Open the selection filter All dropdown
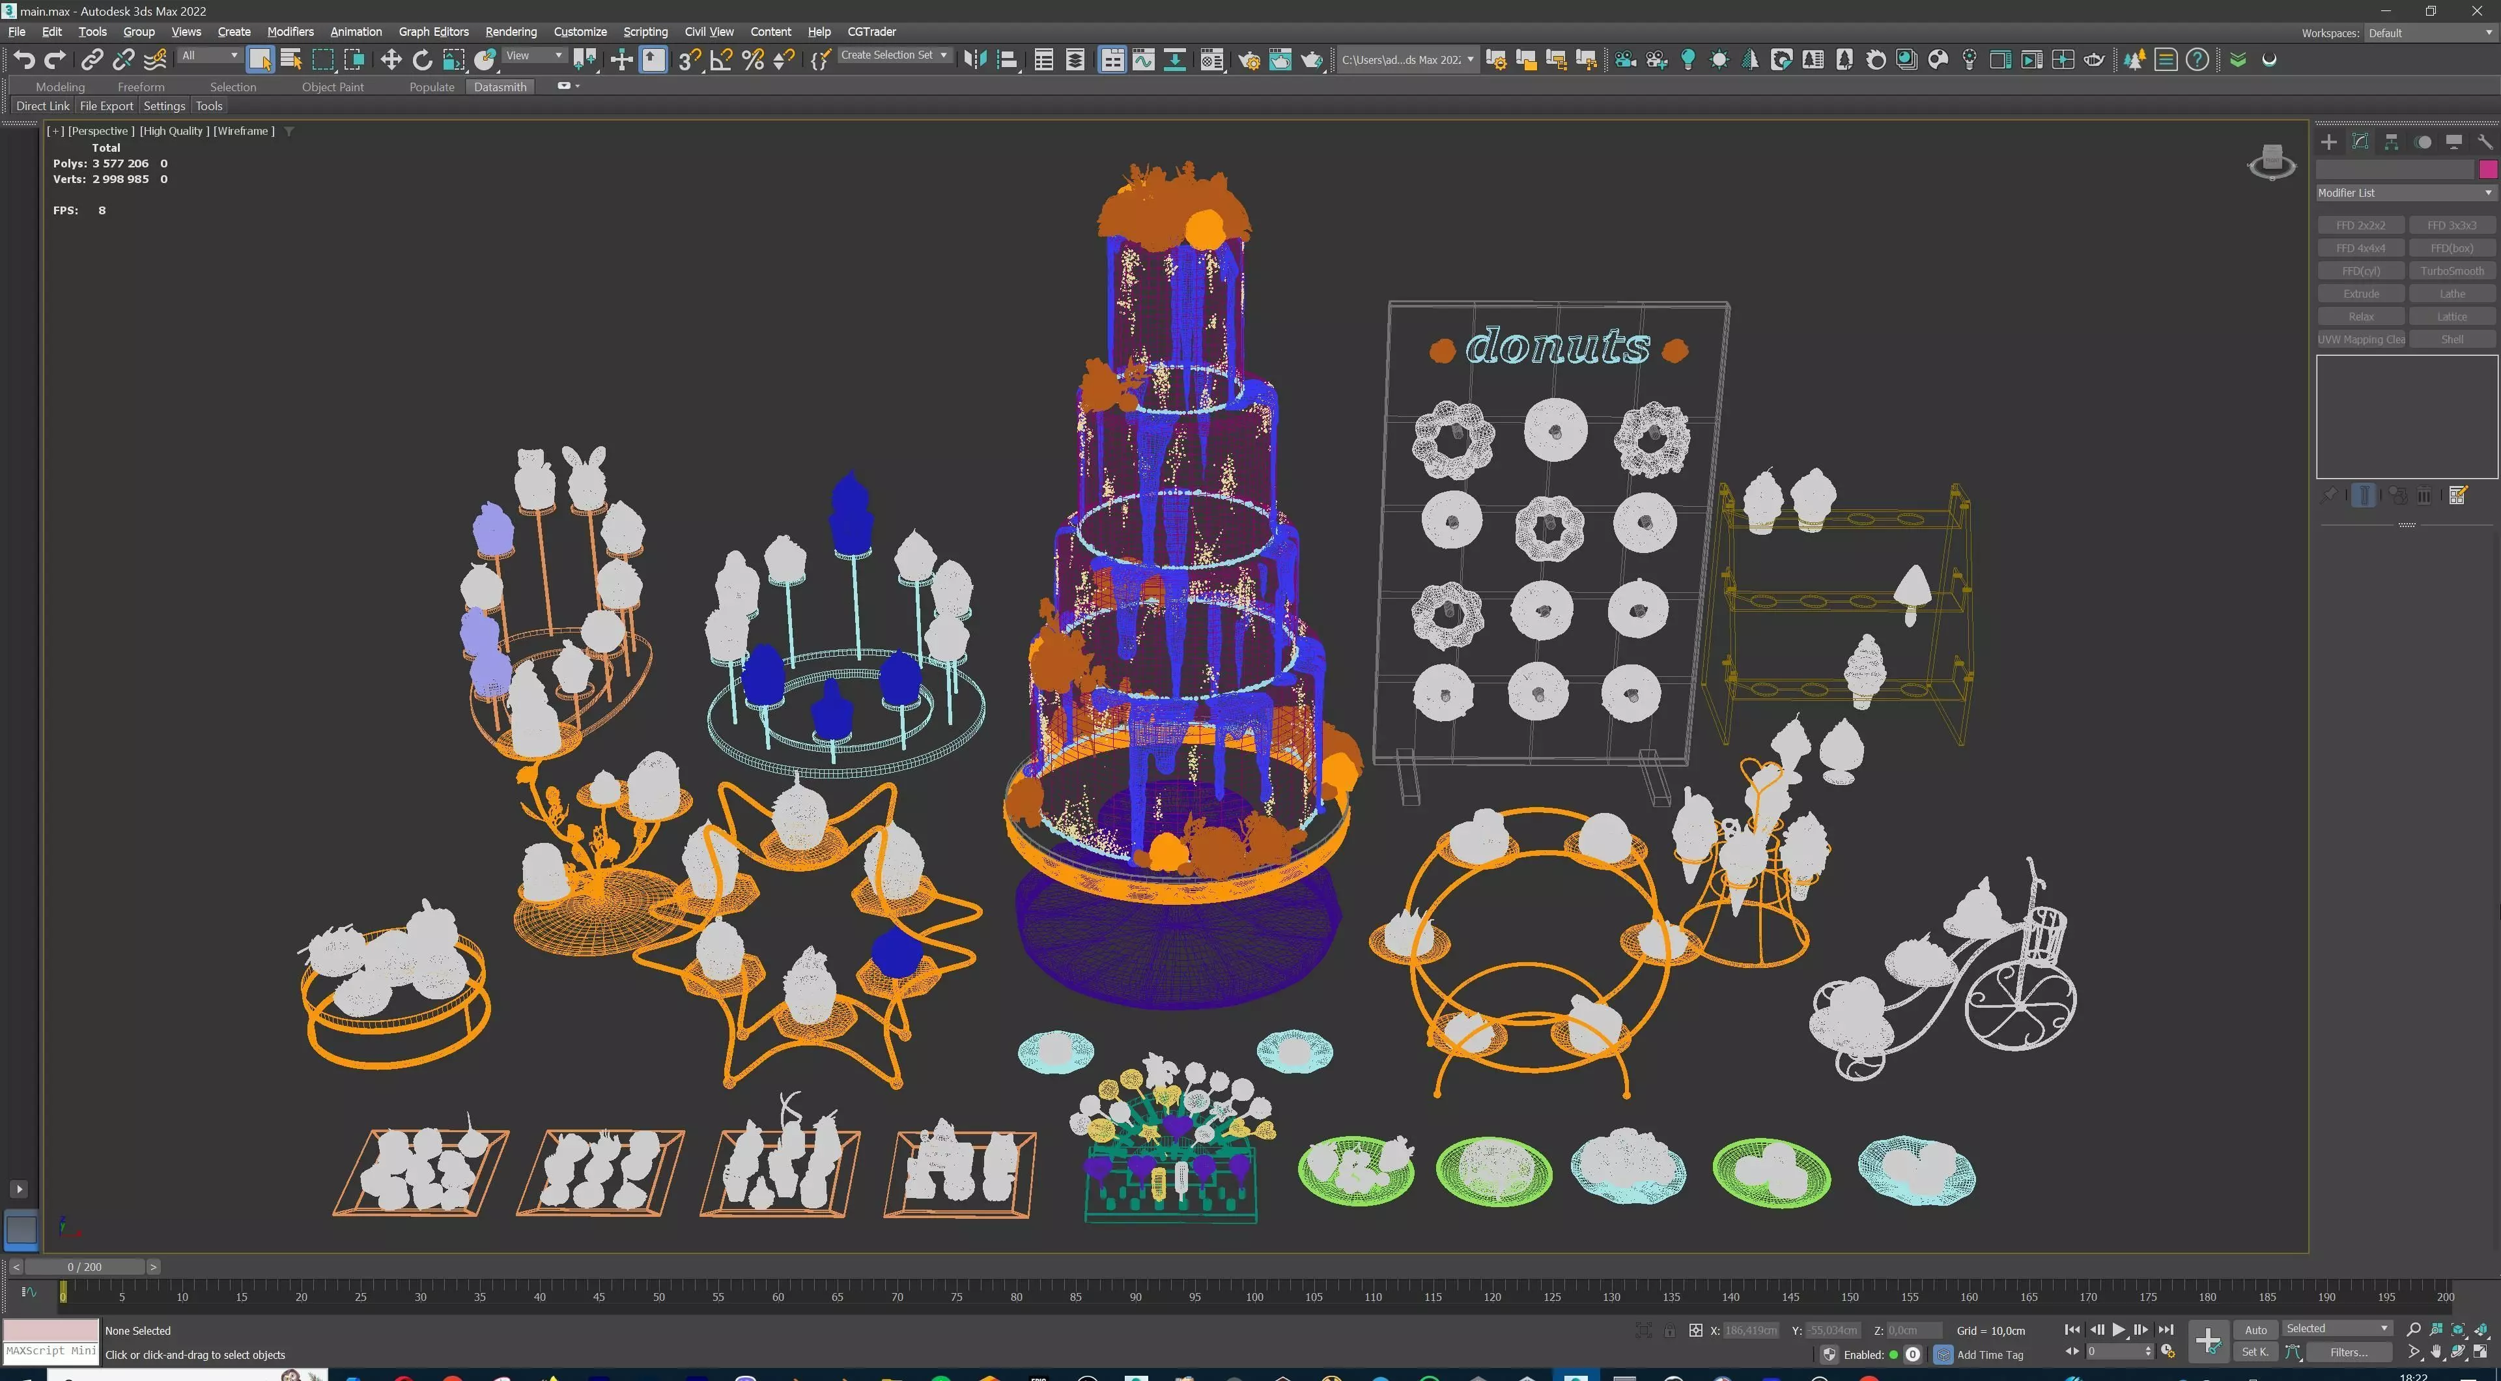 pyautogui.click(x=210, y=55)
